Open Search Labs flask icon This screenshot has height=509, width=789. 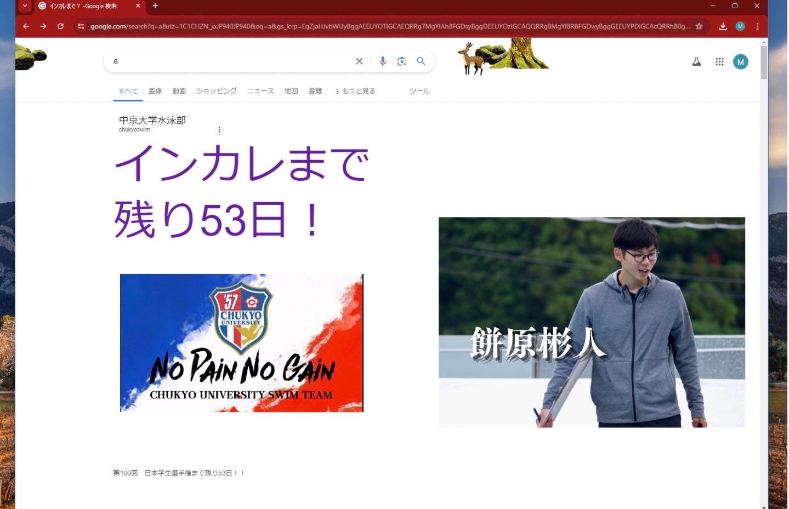696,62
